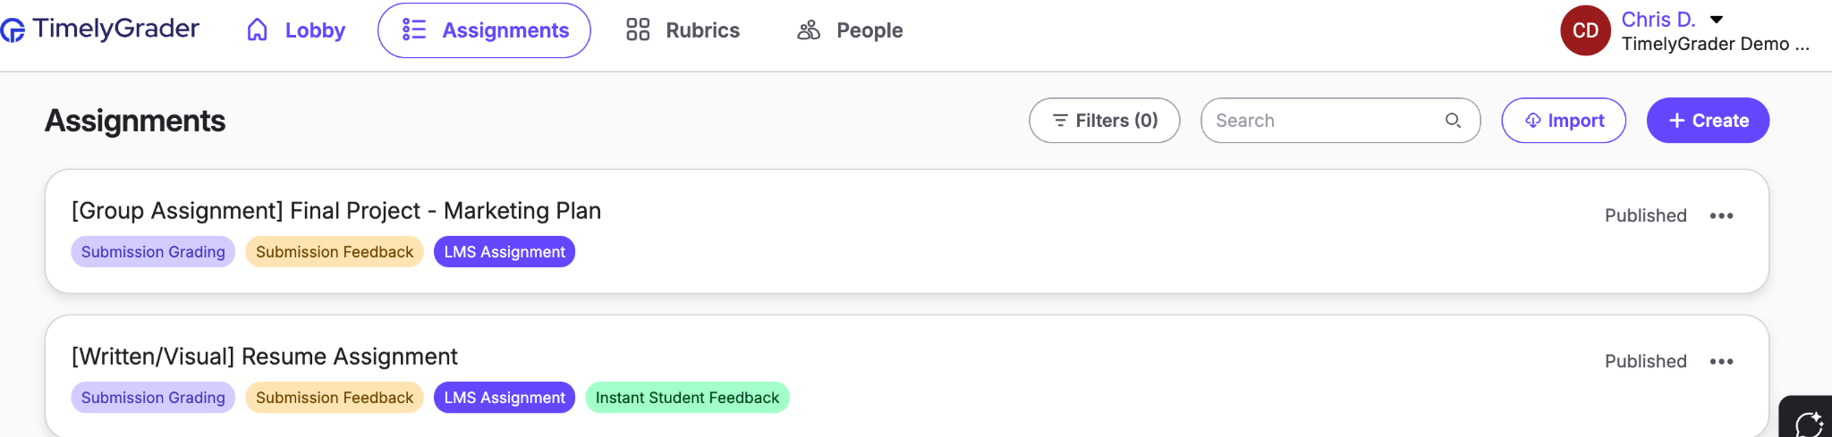Open three-dot menu for Resume Assignment
This screenshot has width=1832, height=437.
(x=1721, y=361)
